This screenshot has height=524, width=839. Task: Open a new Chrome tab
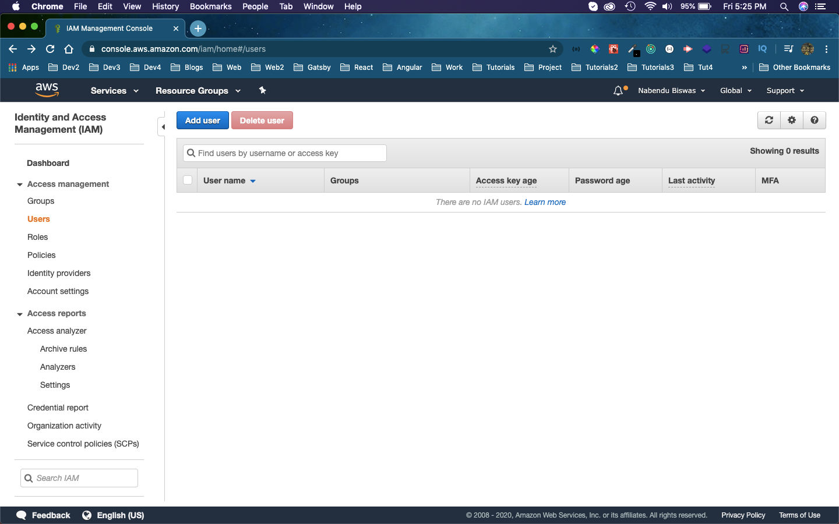point(198,28)
